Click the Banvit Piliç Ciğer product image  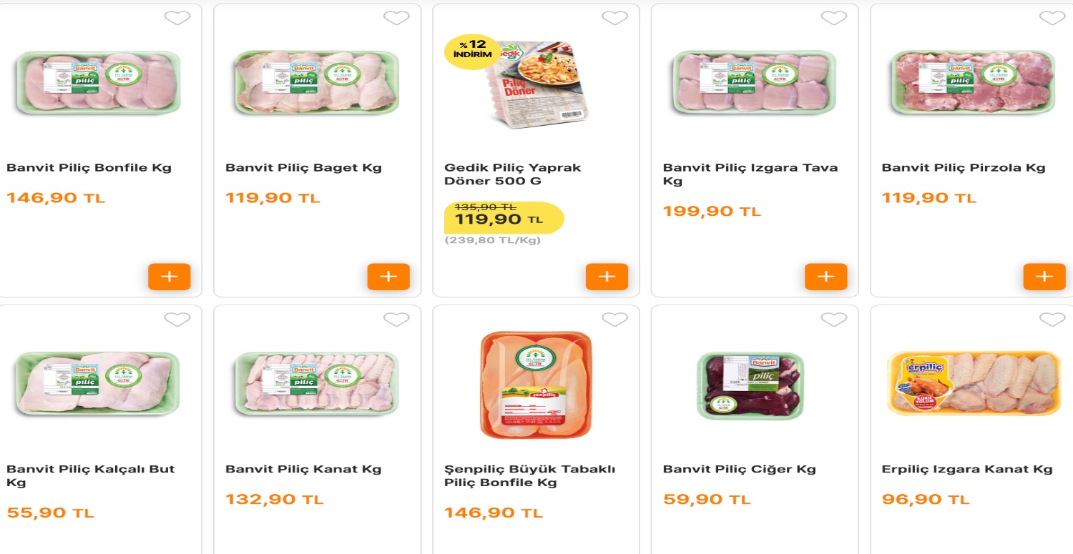pyautogui.click(x=750, y=386)
